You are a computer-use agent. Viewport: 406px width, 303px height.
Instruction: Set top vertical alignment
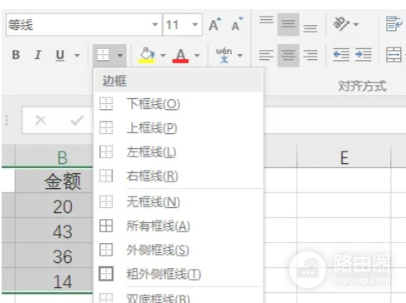266,20
